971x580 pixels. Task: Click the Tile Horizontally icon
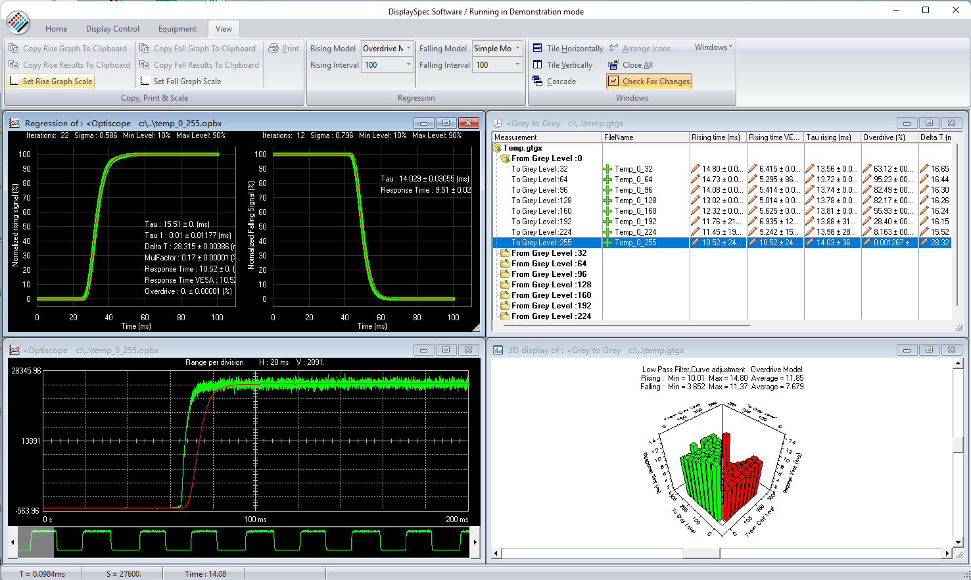coord(538,49)
